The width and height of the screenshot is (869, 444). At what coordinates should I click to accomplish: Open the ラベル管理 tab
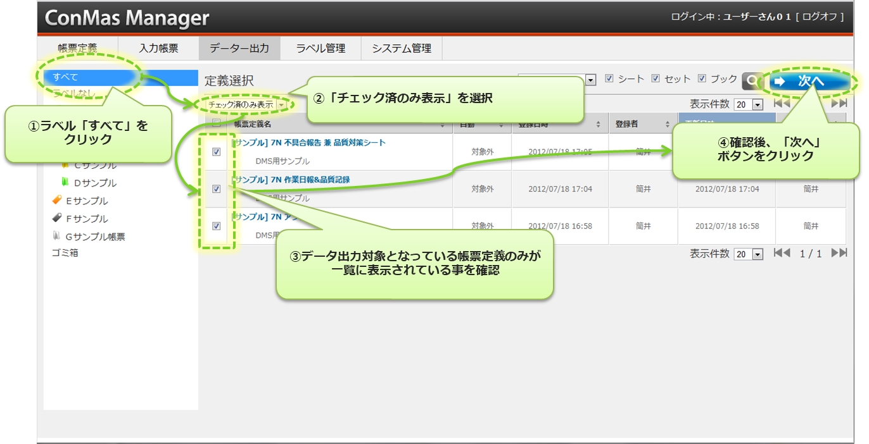[320, 48]
